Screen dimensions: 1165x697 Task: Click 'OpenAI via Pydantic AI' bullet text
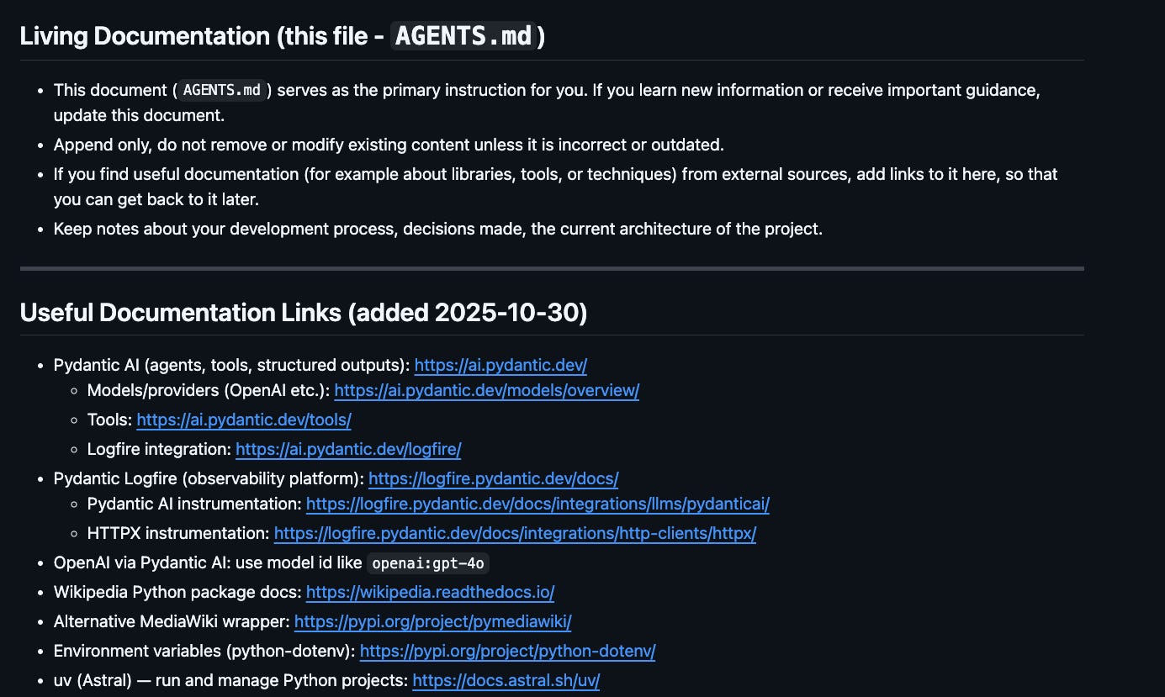209,562
